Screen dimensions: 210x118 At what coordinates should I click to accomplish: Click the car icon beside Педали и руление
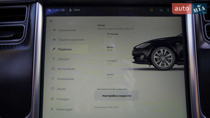click(x=54, y=40)
